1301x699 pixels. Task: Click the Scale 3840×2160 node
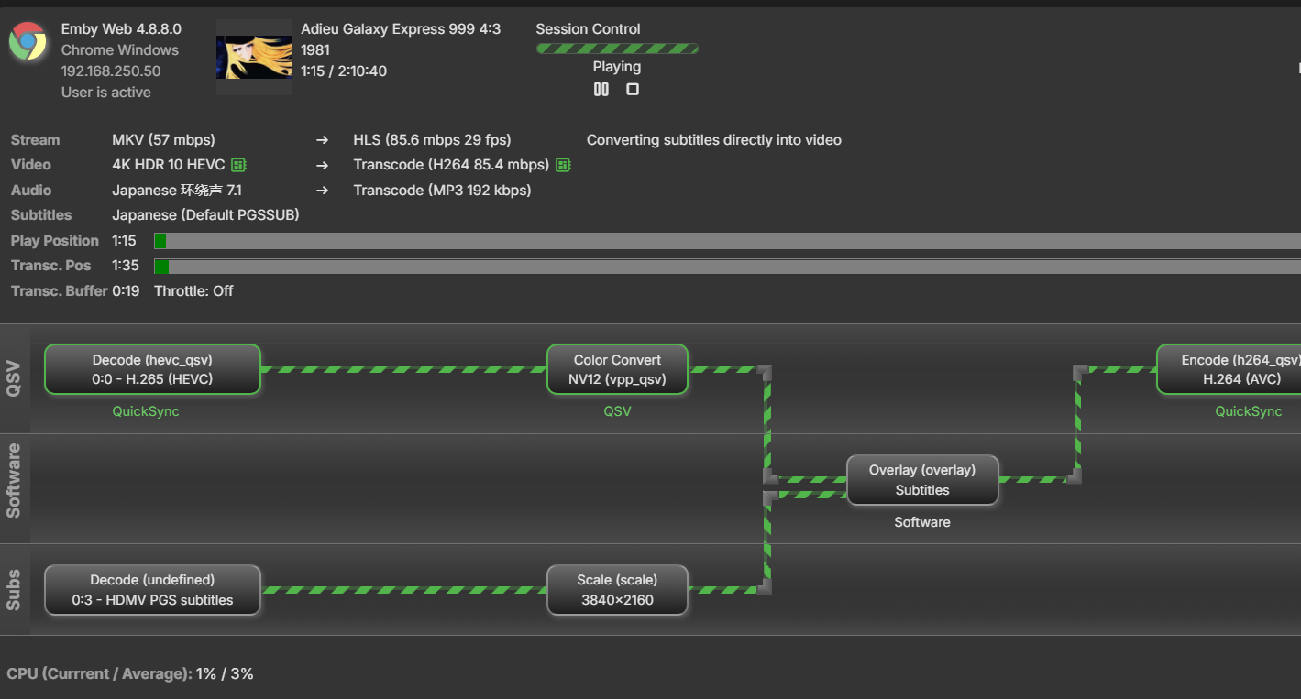point(617,590)
